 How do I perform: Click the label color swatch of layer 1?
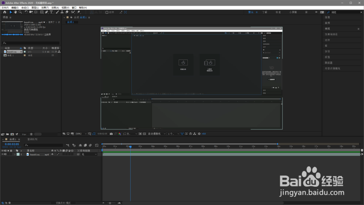pos(18,154)
